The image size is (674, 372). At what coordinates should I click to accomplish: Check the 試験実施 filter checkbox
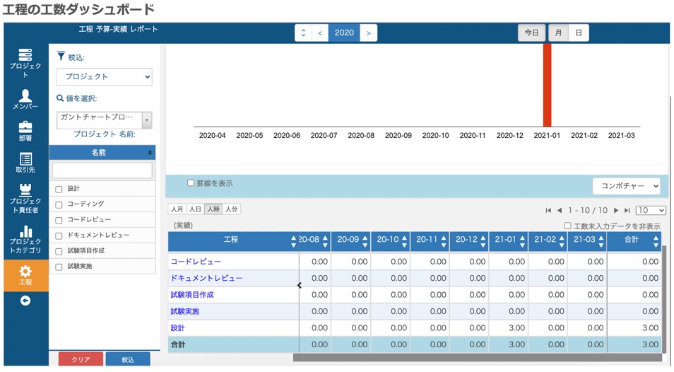pos(59,267)
